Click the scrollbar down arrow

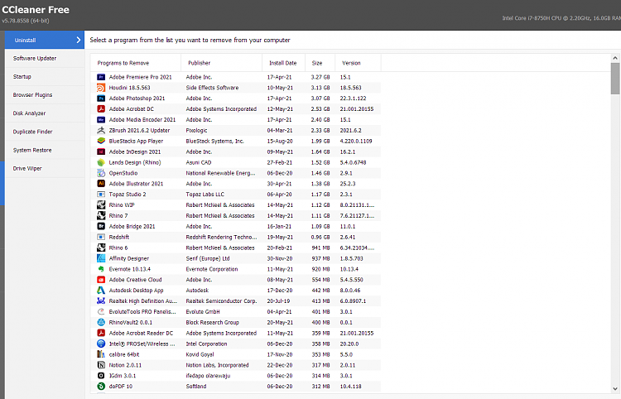615,389
